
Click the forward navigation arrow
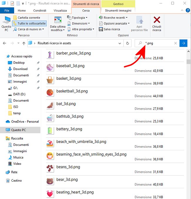(x=12, y=43)
